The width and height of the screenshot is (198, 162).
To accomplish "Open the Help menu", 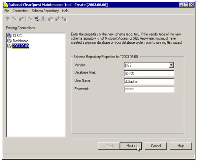I will tap(65, 11).
